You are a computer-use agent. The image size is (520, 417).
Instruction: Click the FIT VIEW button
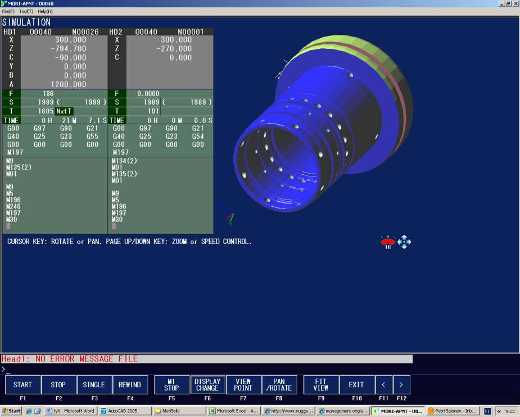[x=321, y=385]
